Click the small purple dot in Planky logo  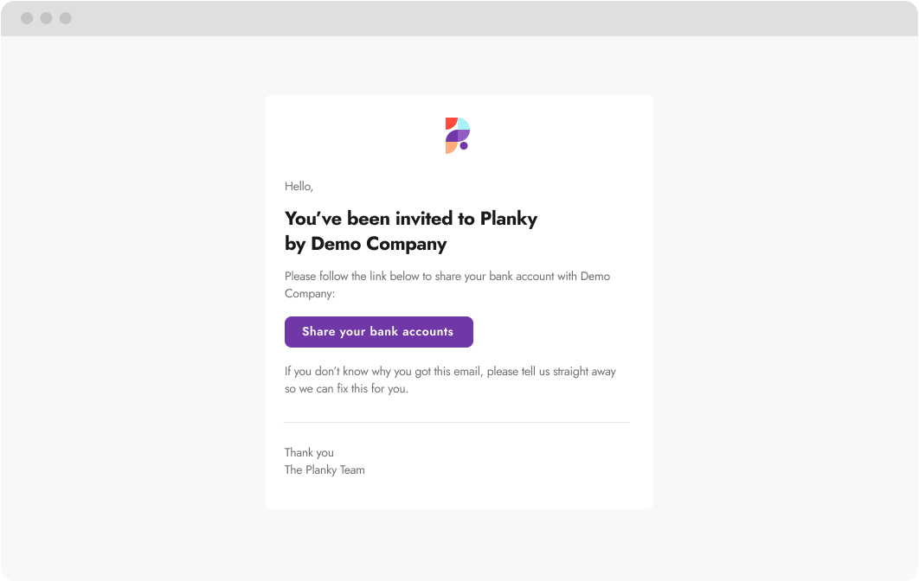point(464,146)
